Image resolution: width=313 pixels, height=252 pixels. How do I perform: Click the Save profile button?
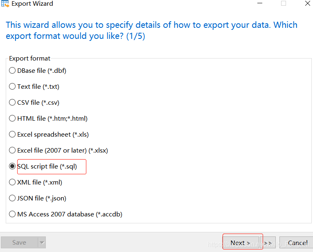click(x=20, y=243)
